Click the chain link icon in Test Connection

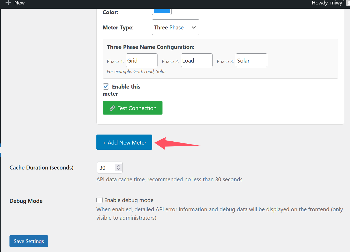click(x=112, y=108)
